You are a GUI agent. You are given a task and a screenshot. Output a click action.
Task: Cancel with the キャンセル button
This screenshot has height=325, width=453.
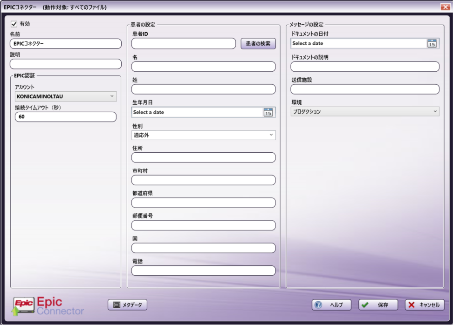(x=425, y=305)
